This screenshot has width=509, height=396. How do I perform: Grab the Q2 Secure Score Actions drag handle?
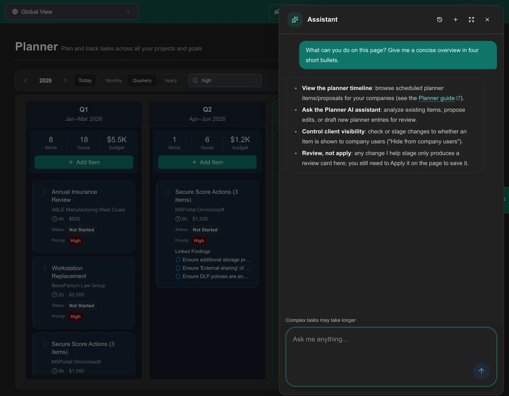click(169, 192)
